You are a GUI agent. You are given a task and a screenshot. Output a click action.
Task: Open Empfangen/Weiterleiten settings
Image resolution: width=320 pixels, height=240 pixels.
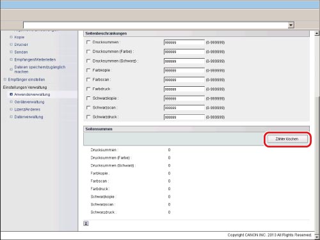(x=35, y=59)
